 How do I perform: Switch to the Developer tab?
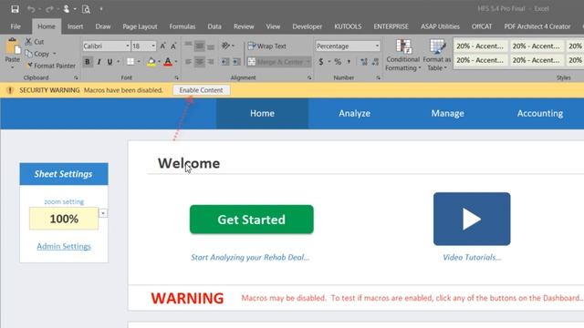tap(307, 26)
